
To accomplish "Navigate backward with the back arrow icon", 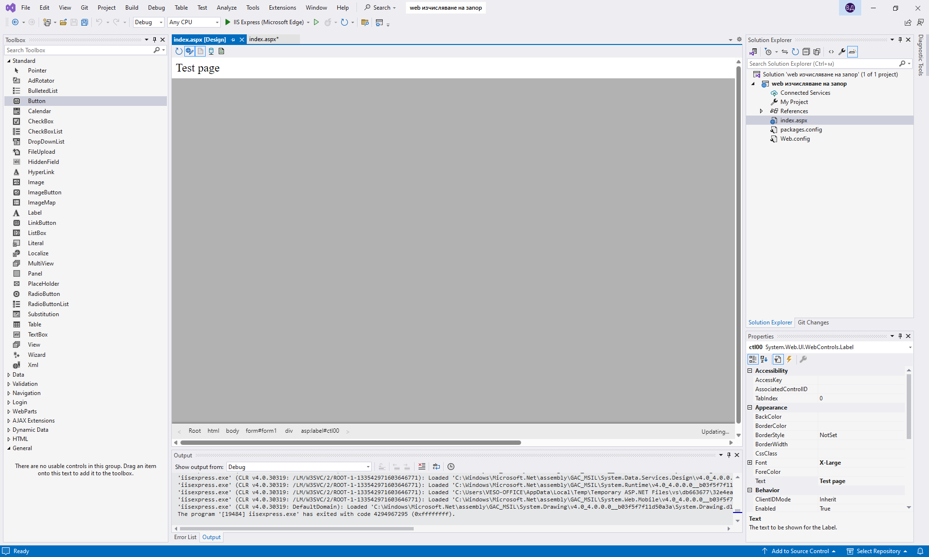I will click(15, 22).
